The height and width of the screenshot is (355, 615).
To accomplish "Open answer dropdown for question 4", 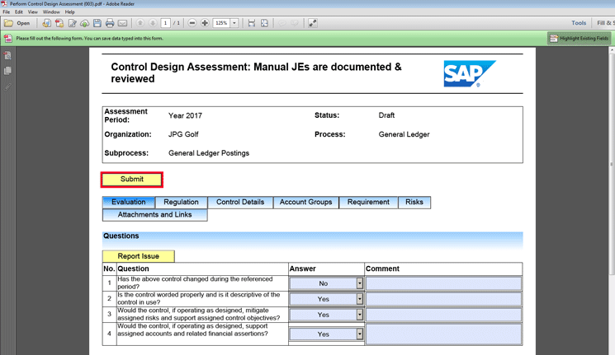I will (360, 334).
